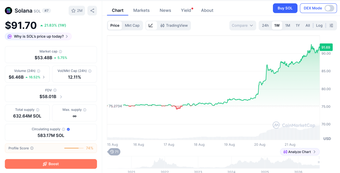The width and height of the screenshot is (340, 173).
Task: Open chart settings sliders icon
Action: (331, 25)
